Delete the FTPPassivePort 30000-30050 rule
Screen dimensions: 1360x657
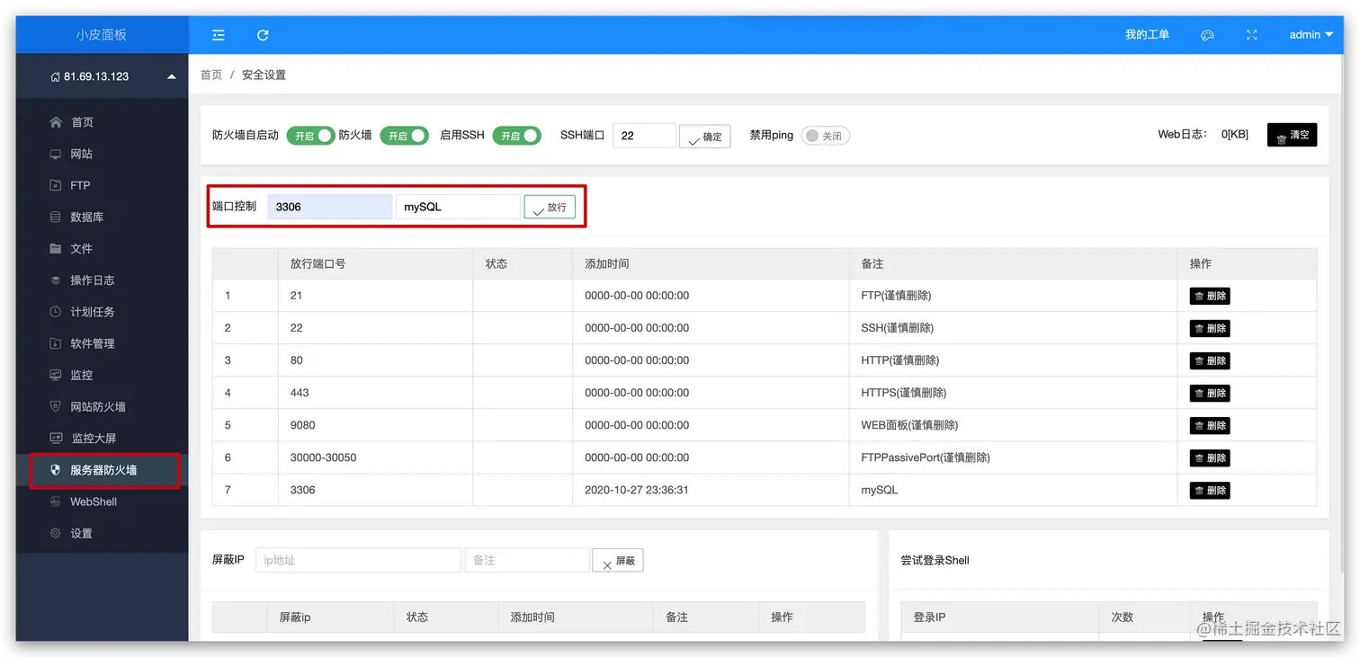tap(1210, 457)
